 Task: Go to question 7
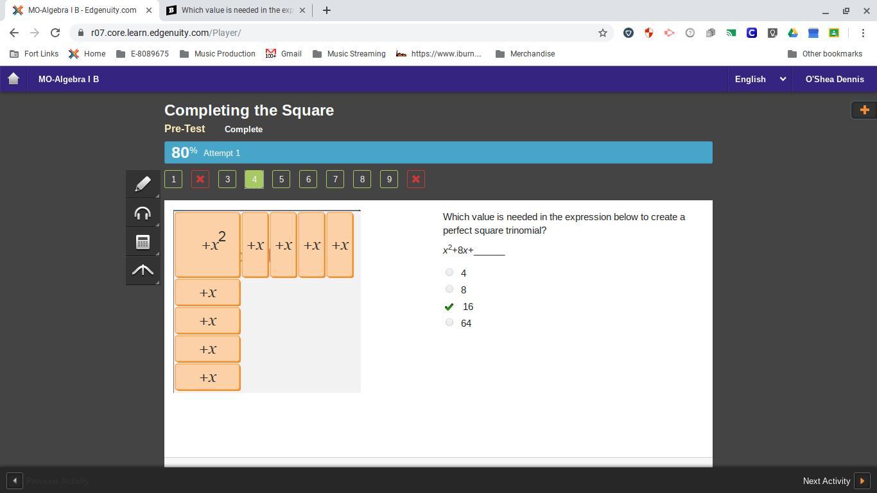click(335, 179)
